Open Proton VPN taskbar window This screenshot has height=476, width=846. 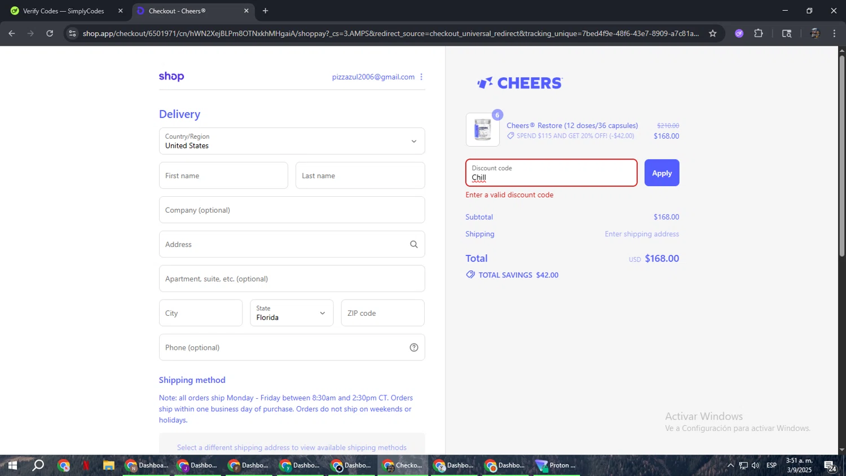coord(555,465)
